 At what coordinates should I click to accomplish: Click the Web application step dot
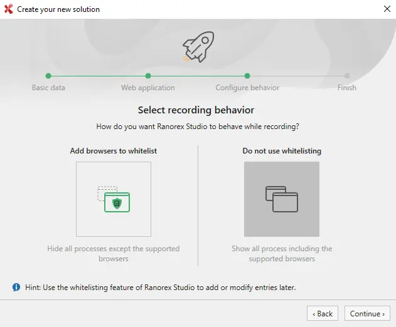[x=148, y=76]
